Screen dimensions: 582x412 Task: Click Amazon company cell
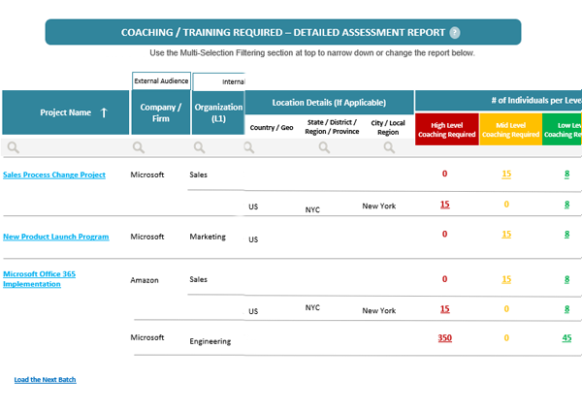(x=145, y=280)
